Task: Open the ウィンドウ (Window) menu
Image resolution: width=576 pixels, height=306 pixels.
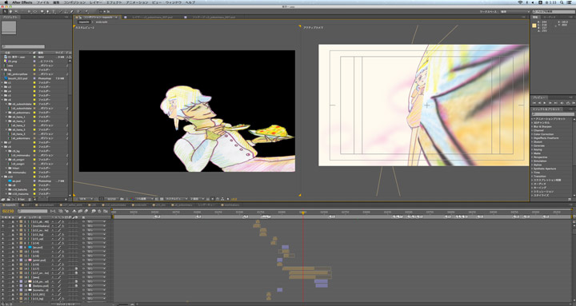Action: [173, 2]
